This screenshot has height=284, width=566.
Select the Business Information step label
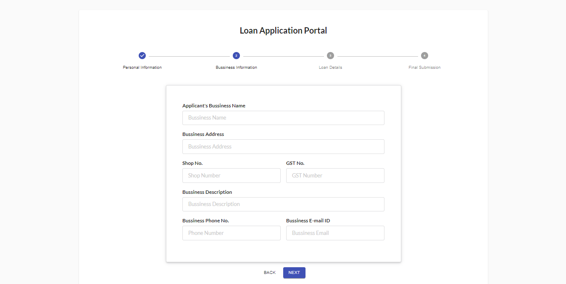tap(236, 68)
